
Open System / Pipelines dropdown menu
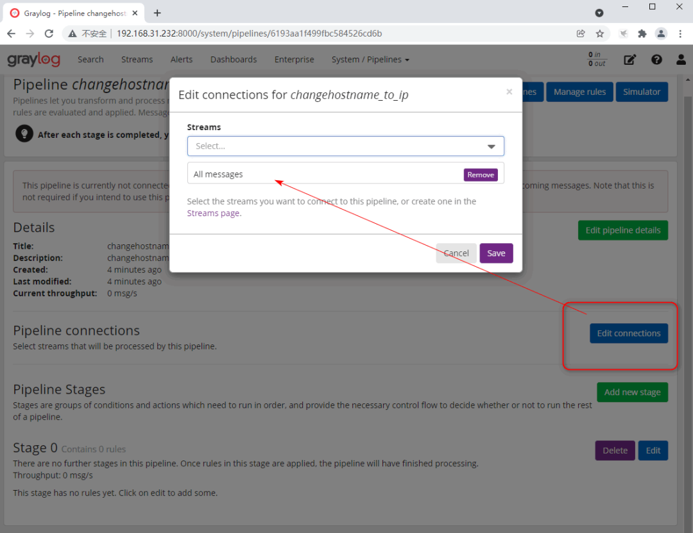tap(370, 60)
